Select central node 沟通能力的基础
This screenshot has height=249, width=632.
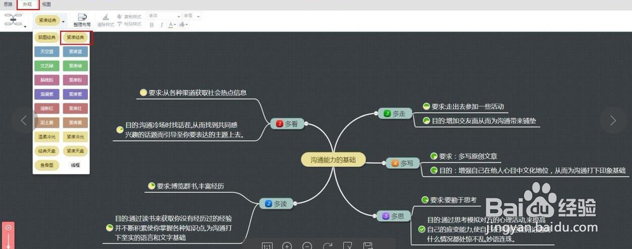[333, 159]
